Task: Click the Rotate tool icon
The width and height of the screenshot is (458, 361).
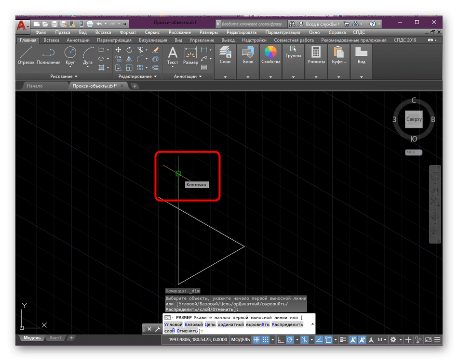Action: [x=129, y=50]
